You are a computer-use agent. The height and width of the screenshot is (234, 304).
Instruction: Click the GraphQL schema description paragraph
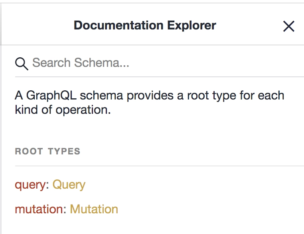(150, 103)
